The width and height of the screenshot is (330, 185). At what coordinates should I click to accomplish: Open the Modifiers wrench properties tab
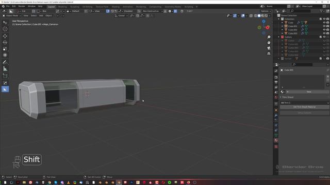(x=276, y=115)
